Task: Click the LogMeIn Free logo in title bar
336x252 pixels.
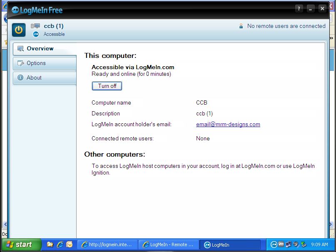Action: click(37, 10)
